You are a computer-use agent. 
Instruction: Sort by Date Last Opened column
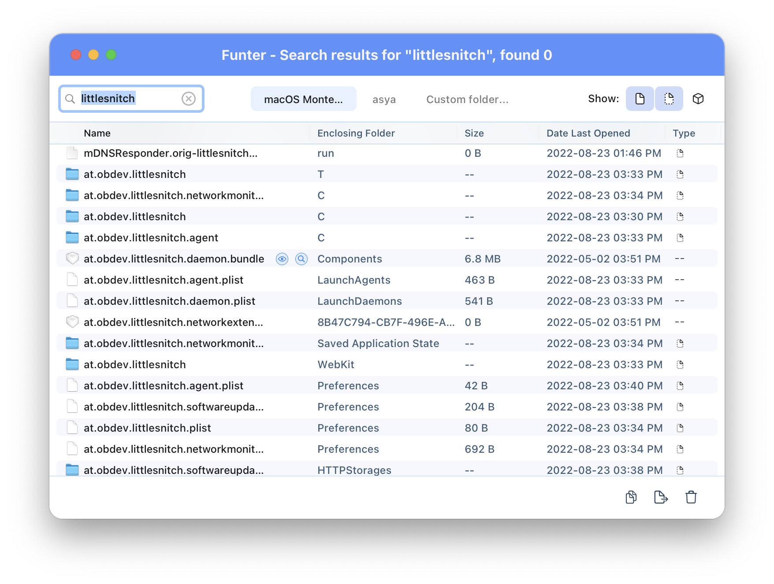(x=588, y=133)
